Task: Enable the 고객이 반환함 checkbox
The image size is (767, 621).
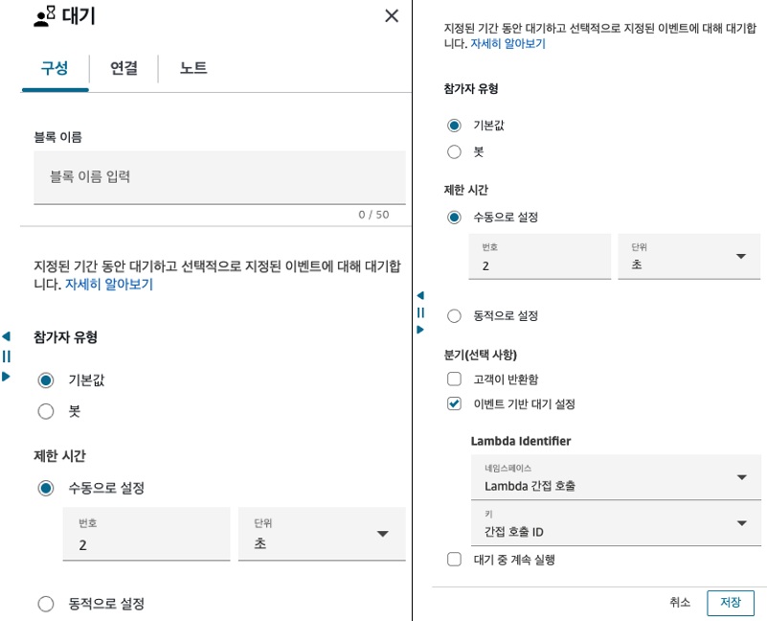Action: click(x=454, y=379)
